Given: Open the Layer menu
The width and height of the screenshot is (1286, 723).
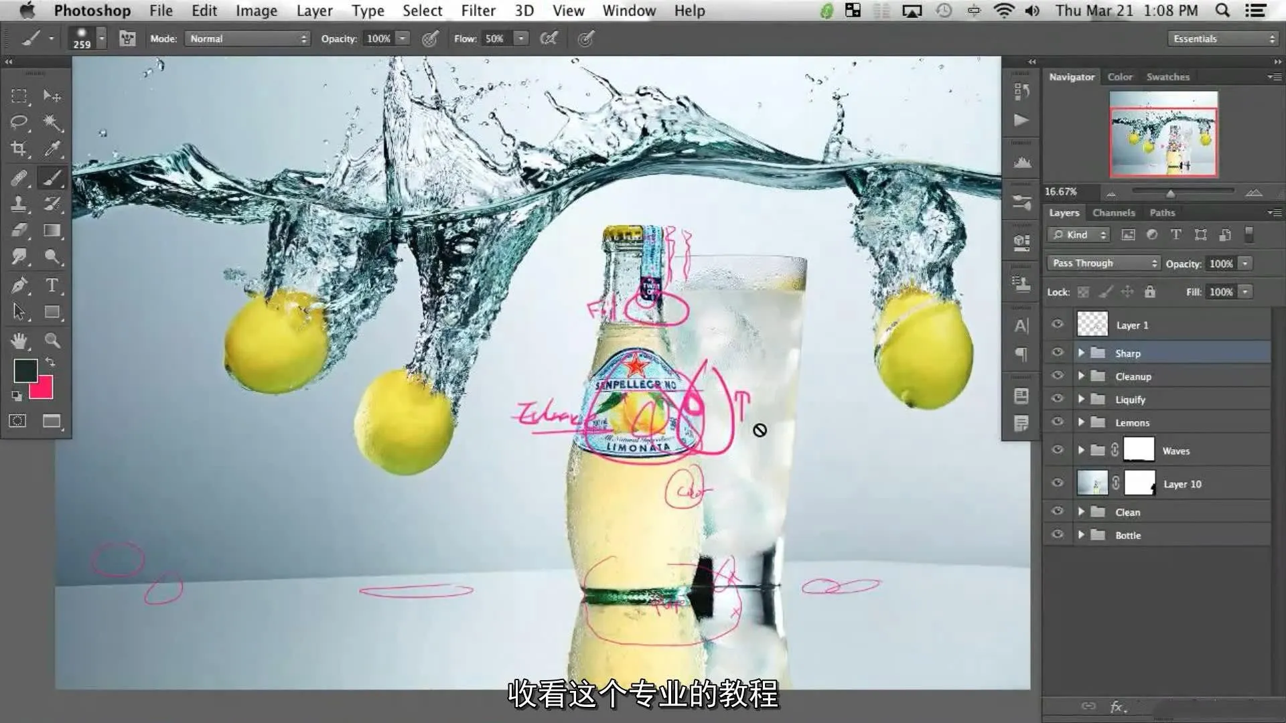Looking at the screenshot, I should pos(314,11).
